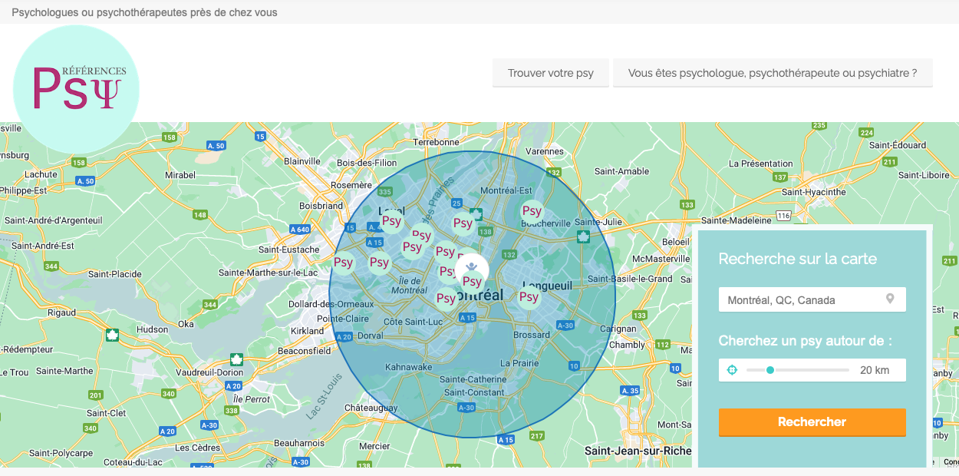The height and width of the screenshot is (476, 959).
Task: Click the Terrebonne map label
Action: tap(436, 142)
